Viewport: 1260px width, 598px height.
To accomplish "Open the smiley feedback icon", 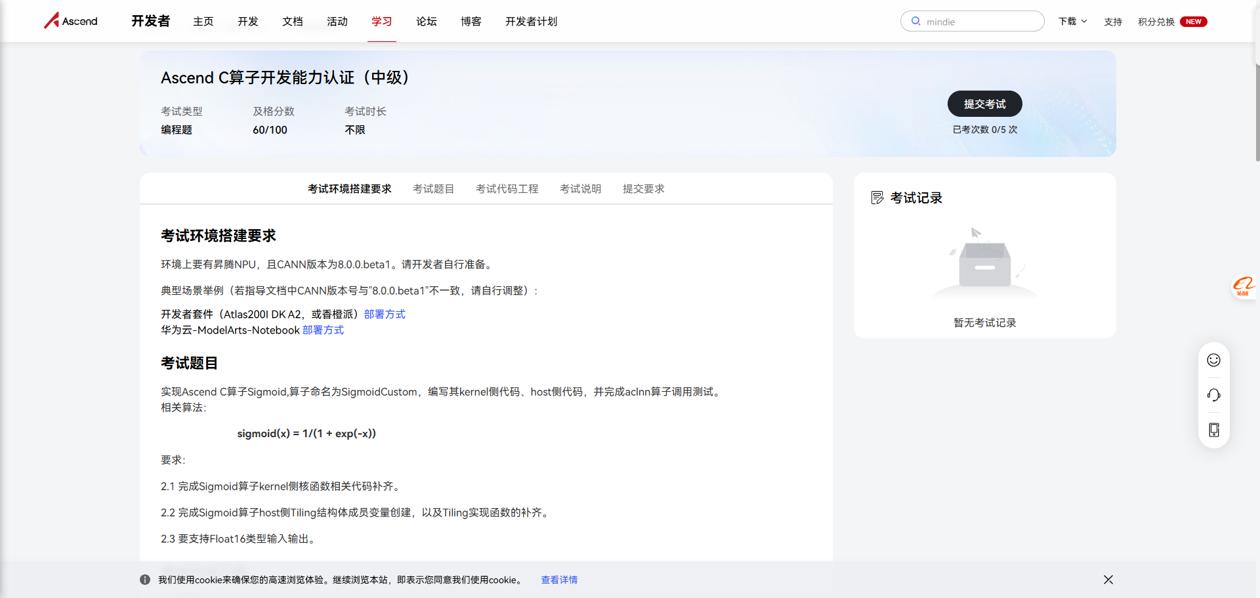I will (1213, 360).
